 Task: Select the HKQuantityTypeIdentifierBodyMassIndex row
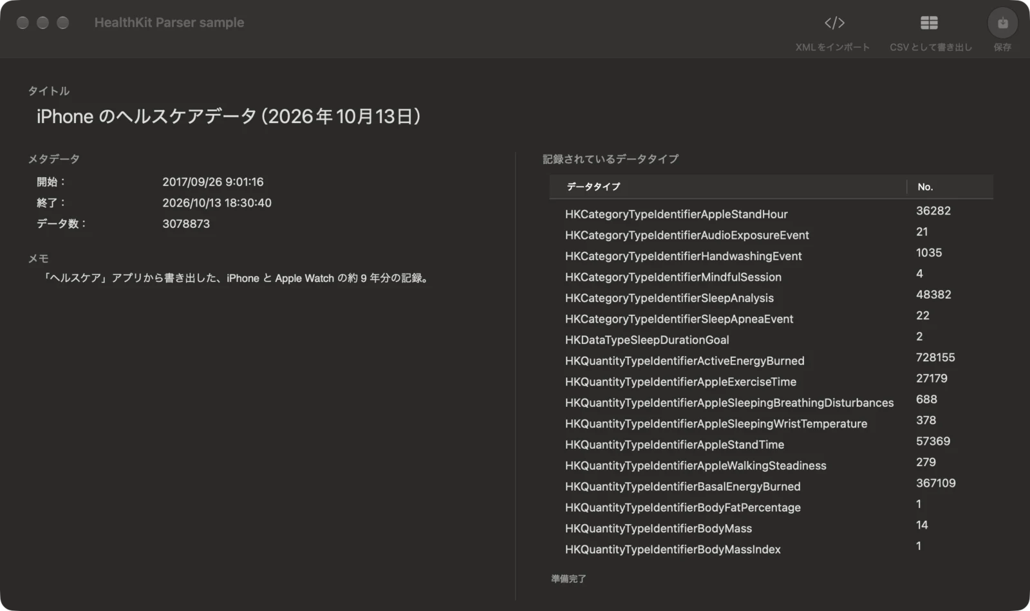pos(771,549)
